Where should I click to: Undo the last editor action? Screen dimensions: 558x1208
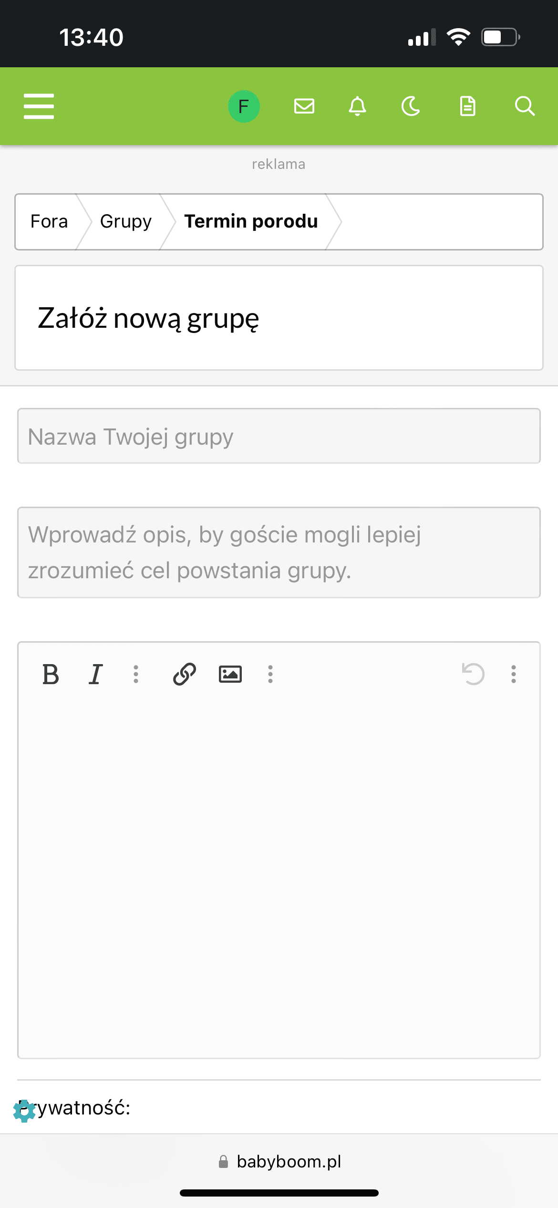(473, 674)
